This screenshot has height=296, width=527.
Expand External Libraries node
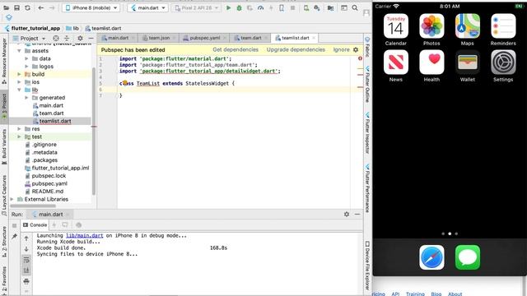[12, 199]
